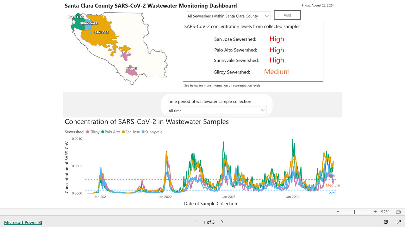Screen dimensions: 405x229
Task: Adjust the zoom level slider handle
Action: point(355,212)
